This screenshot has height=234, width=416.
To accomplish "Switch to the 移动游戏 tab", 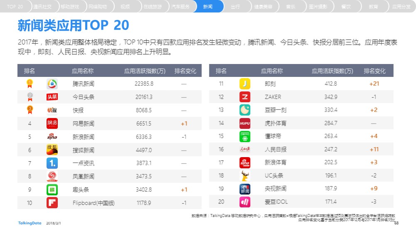I will point(70,6).
